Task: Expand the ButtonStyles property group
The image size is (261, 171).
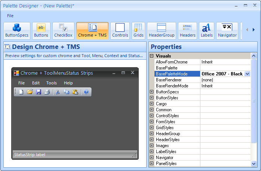Action: click(152, 98)
